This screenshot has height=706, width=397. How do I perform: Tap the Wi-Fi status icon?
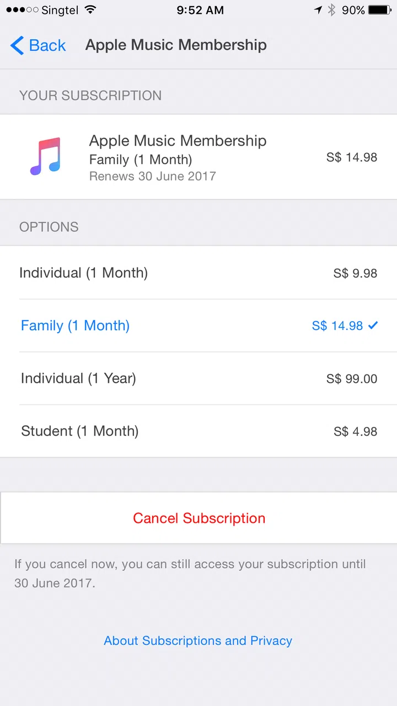click(x=90, y=10)
